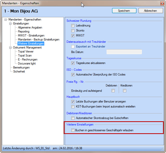166x153 pixels.
Task: Click the Abbrechen button
Action: tap(151, 11)
